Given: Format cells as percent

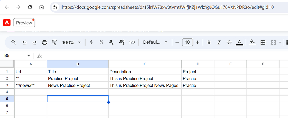Looking at the screenshot, I should point(101,42).
